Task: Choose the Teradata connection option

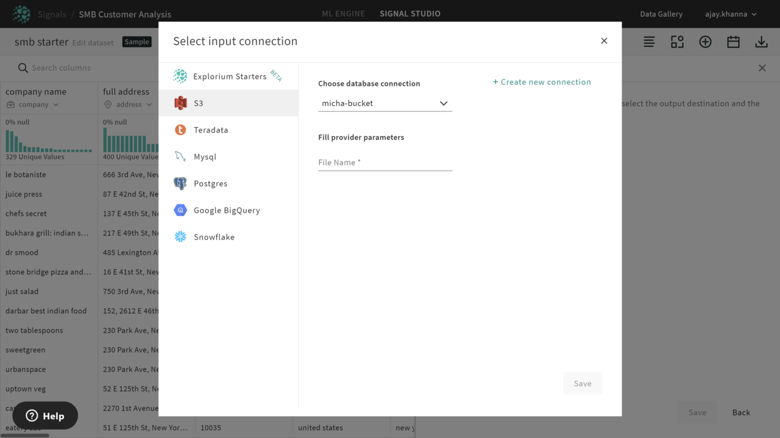Action: coord(229,130)
